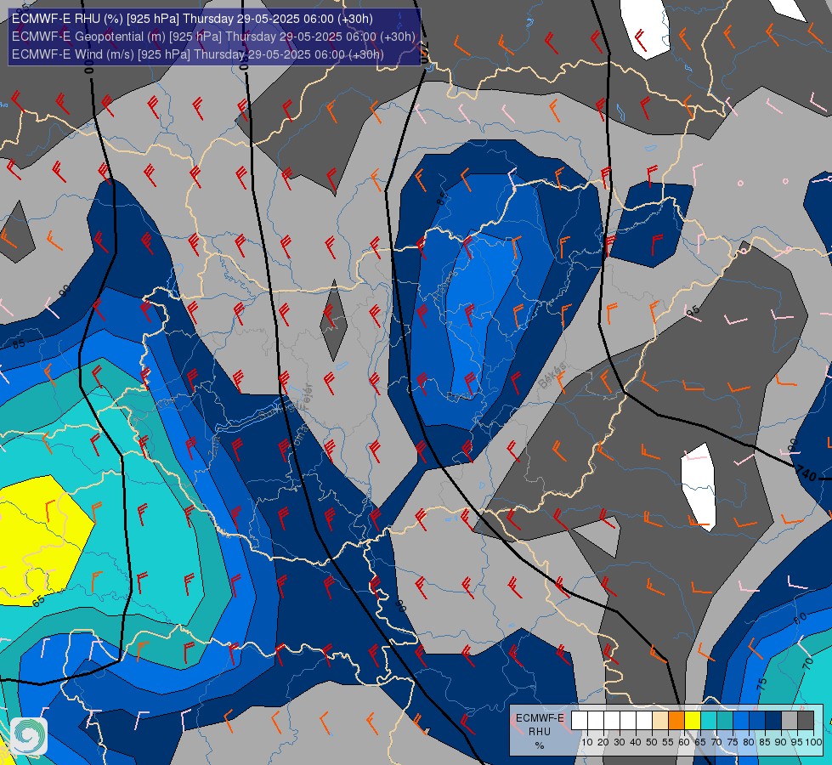Viewport: 832px width, 765px height.
Task: Click the legend tick value '100'
Action: 813,742
